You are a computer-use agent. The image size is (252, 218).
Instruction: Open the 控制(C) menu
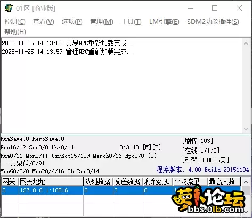[15, 22]
